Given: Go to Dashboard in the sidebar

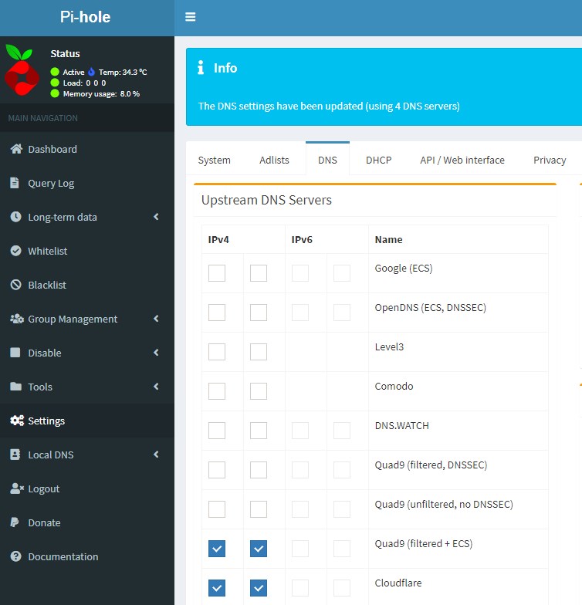Looking at the screenshot, I should [x=87, y=149].
